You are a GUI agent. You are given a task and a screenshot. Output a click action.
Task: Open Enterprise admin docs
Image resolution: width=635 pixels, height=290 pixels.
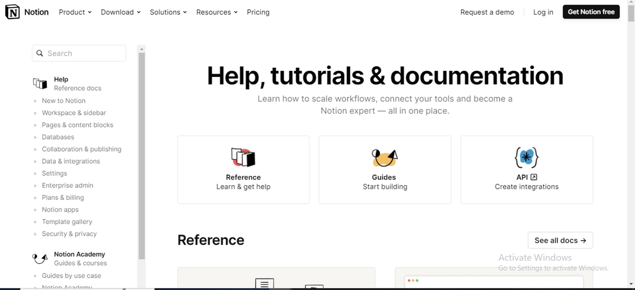tap(67, 185)
